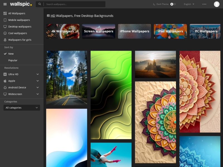Viewport: 223px width, 167px height.
Task: Open the PC Wallpapers category card
Action: [205, 31]
